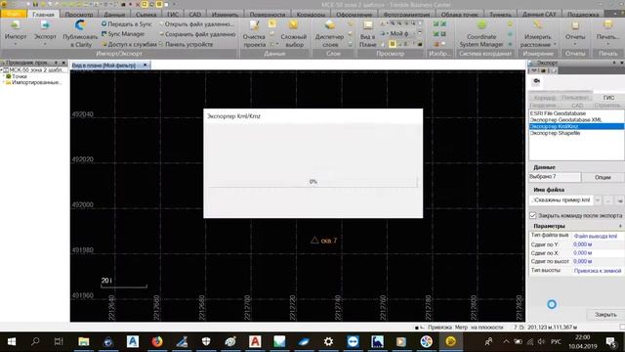This screenshot has height=352, width=625.
Task: Launch Coordinate System Manager
Action: tap(481, 34)
